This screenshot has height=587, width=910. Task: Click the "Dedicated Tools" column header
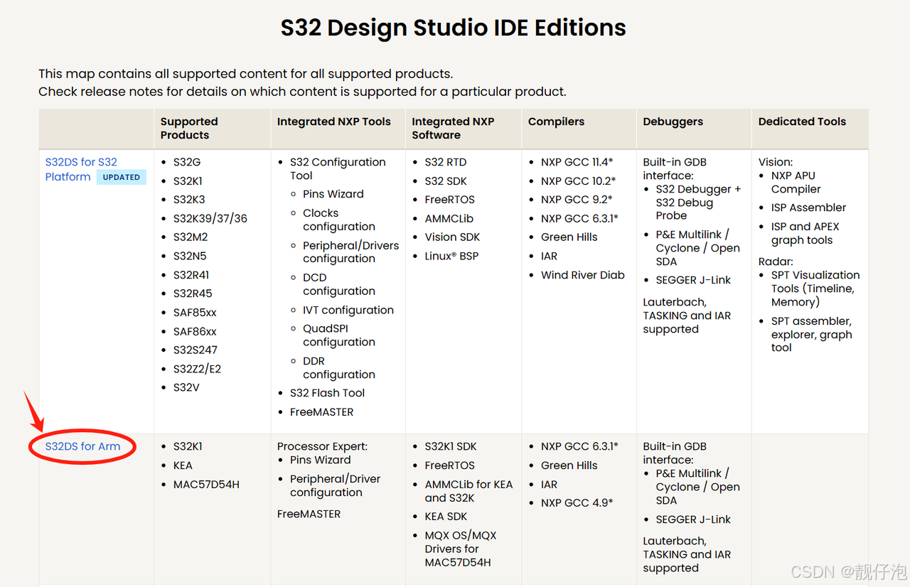pyautogui.click(x=802, y=122)
